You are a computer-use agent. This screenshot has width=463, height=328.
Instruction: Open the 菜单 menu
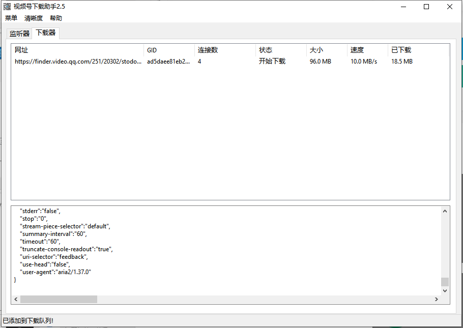tap(11, 18)
